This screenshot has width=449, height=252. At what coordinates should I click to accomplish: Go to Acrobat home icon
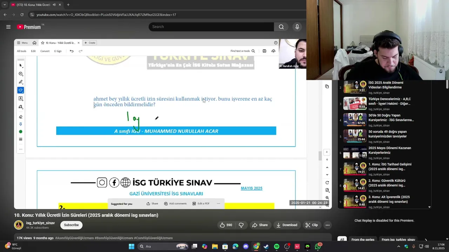point(34,43)
